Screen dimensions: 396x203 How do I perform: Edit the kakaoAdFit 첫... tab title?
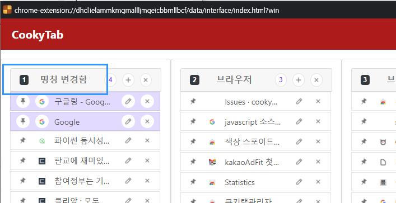(299, 162)
